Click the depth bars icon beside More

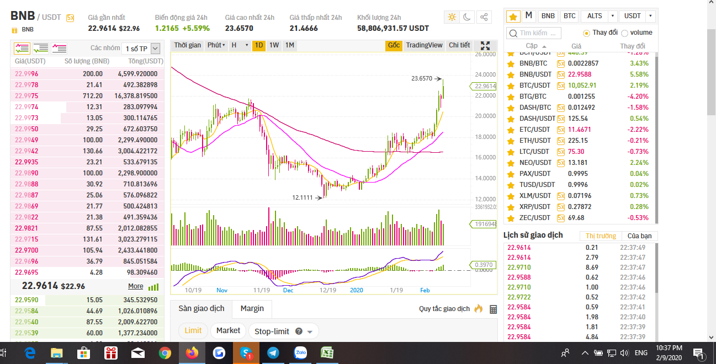153,287
